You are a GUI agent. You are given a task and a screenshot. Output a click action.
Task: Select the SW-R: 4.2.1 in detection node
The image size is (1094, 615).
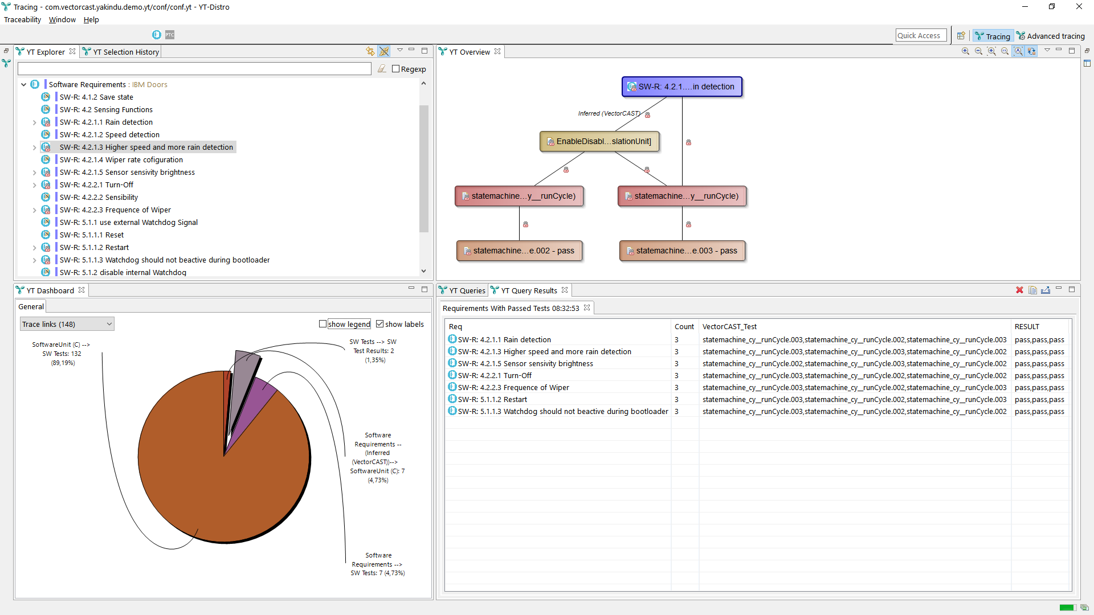[681, 87]
